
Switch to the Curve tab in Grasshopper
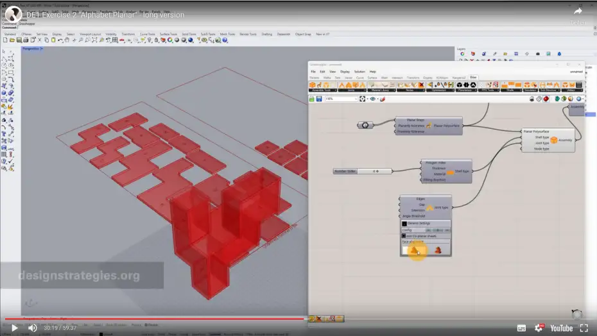tap(359, 78)
